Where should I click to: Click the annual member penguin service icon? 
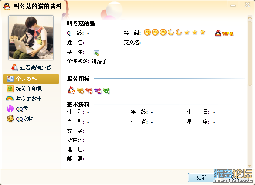pos(71,90)
